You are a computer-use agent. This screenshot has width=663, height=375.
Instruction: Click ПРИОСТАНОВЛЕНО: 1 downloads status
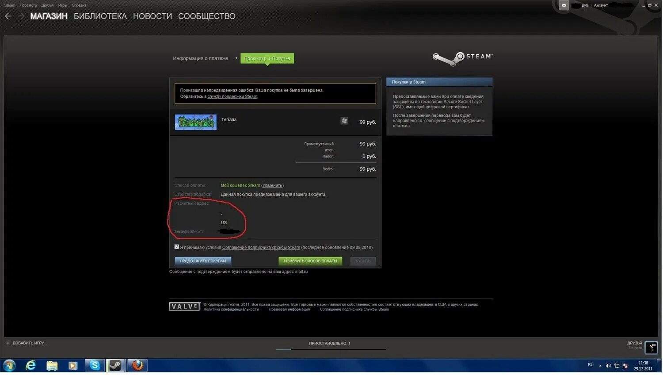pyautogui.click(x=330, y=344)
